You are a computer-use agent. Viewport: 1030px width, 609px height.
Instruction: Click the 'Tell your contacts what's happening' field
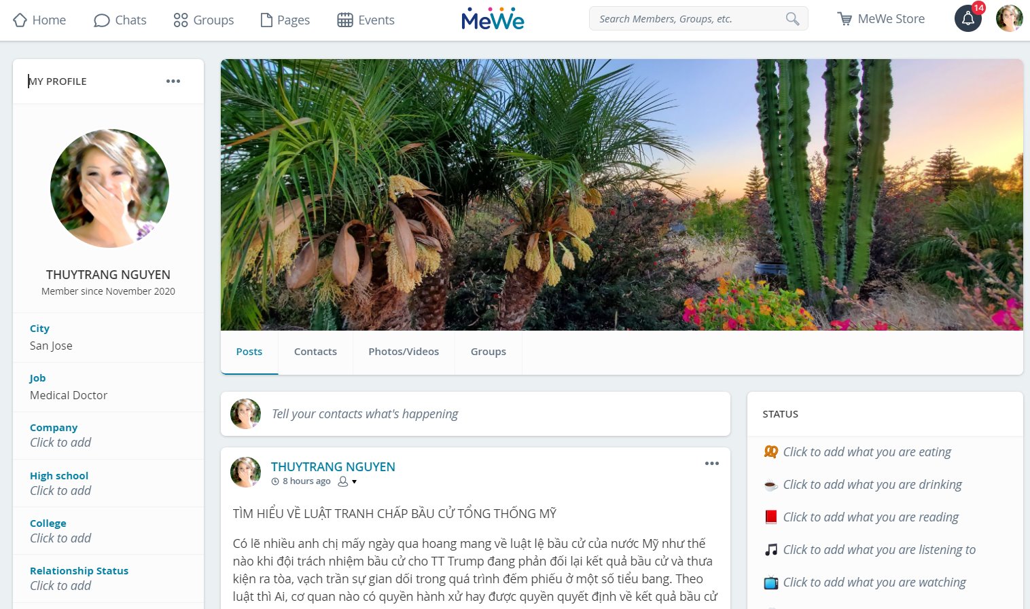pyautogui.click(x=476, y=414)
